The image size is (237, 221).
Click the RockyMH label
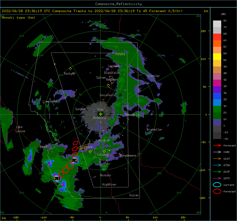point(70,74)
